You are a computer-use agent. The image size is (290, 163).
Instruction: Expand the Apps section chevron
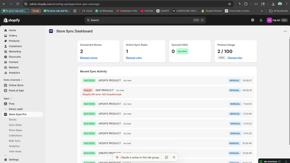pos(11,99)
